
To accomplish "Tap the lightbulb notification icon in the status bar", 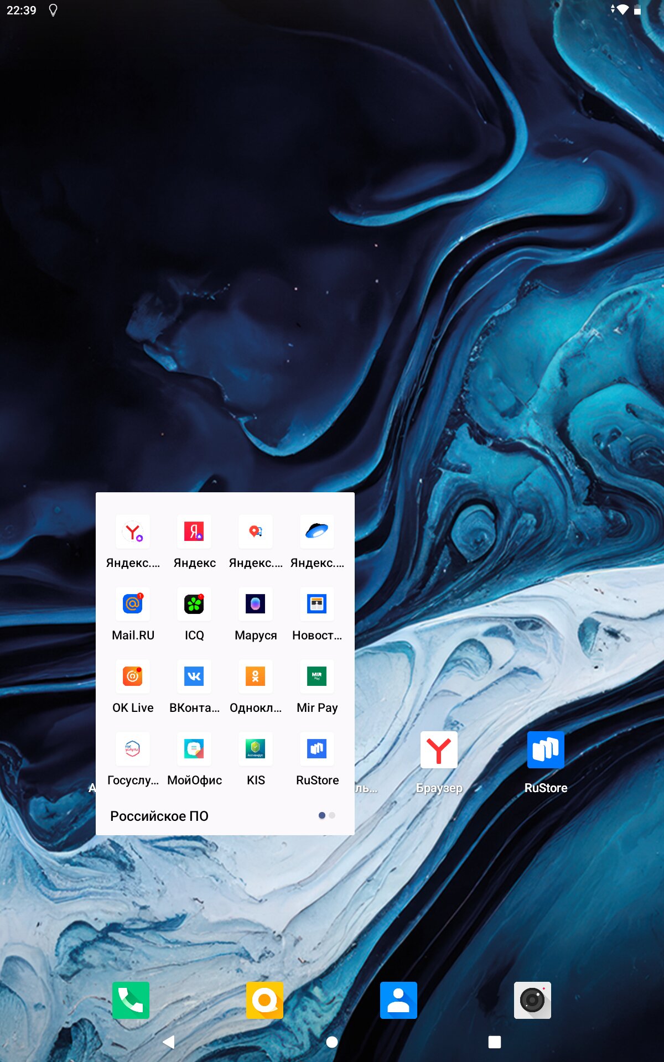I will pyautogui.click(x=53, y=10).
